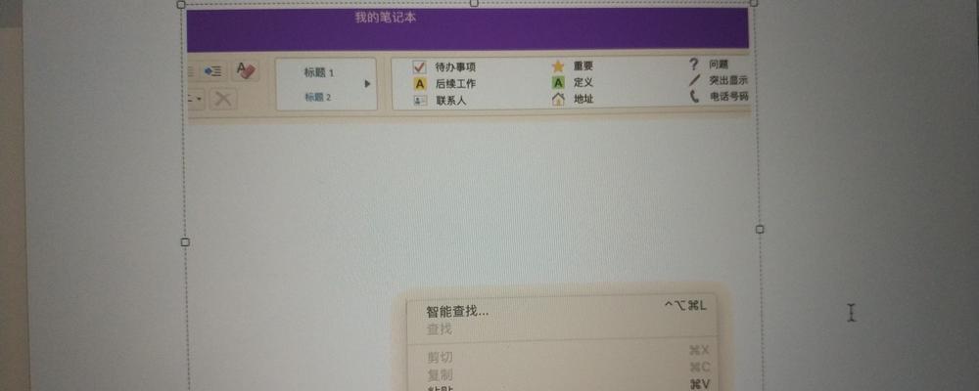Viewport: 979px width, 391px height.
Task: Apply the 标题 1 heading style
Action: pos(318,73)
